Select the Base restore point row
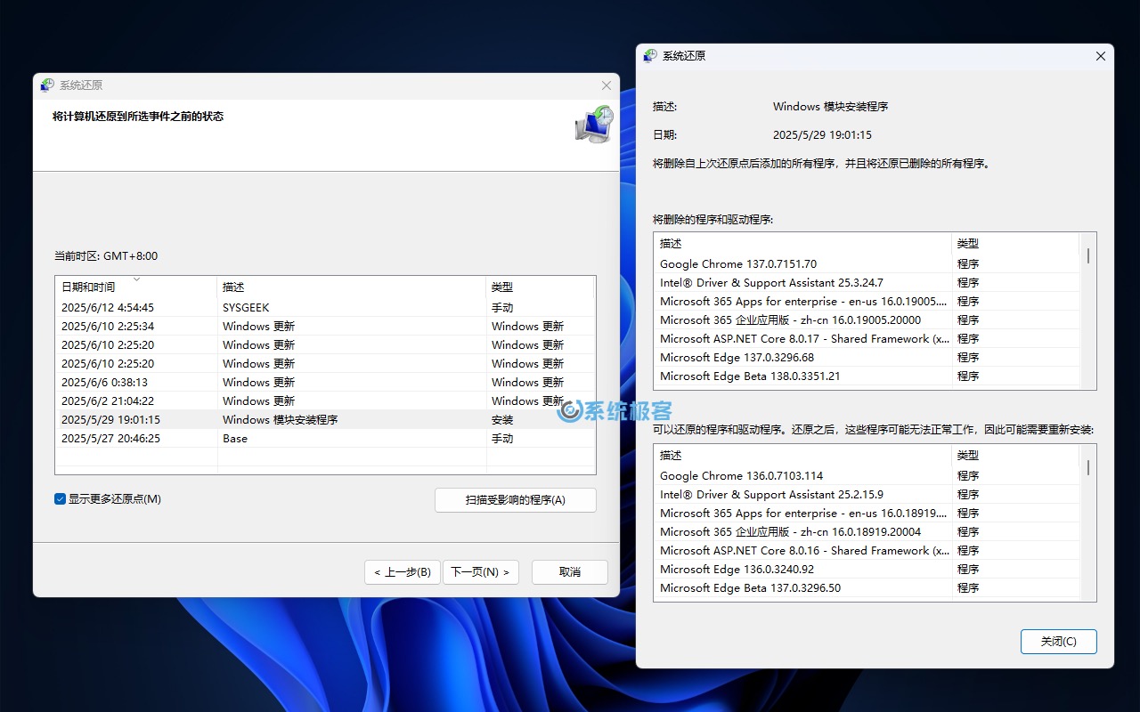The height and width of the screenshot is (712, 1140). [325, 439]
